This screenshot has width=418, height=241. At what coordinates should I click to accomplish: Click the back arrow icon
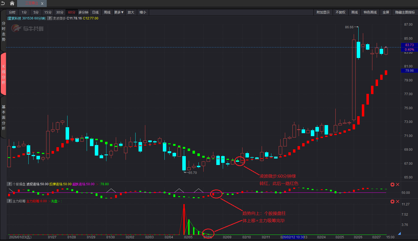point(3,3)
